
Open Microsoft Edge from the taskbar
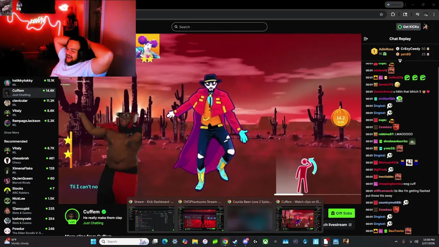(x=165, y=242)
